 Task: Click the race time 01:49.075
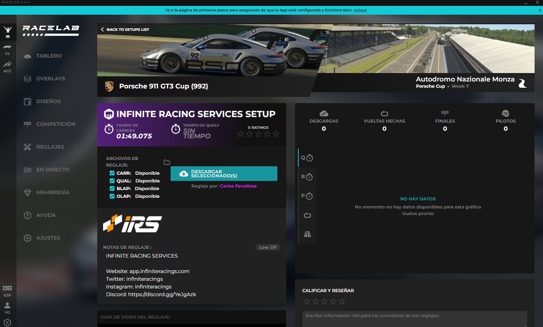[x=134, y=136]
